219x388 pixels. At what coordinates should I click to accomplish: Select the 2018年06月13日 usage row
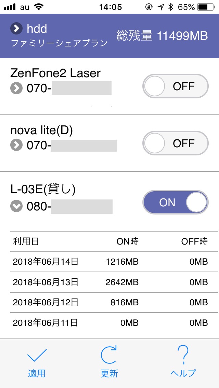pos(109,282)
